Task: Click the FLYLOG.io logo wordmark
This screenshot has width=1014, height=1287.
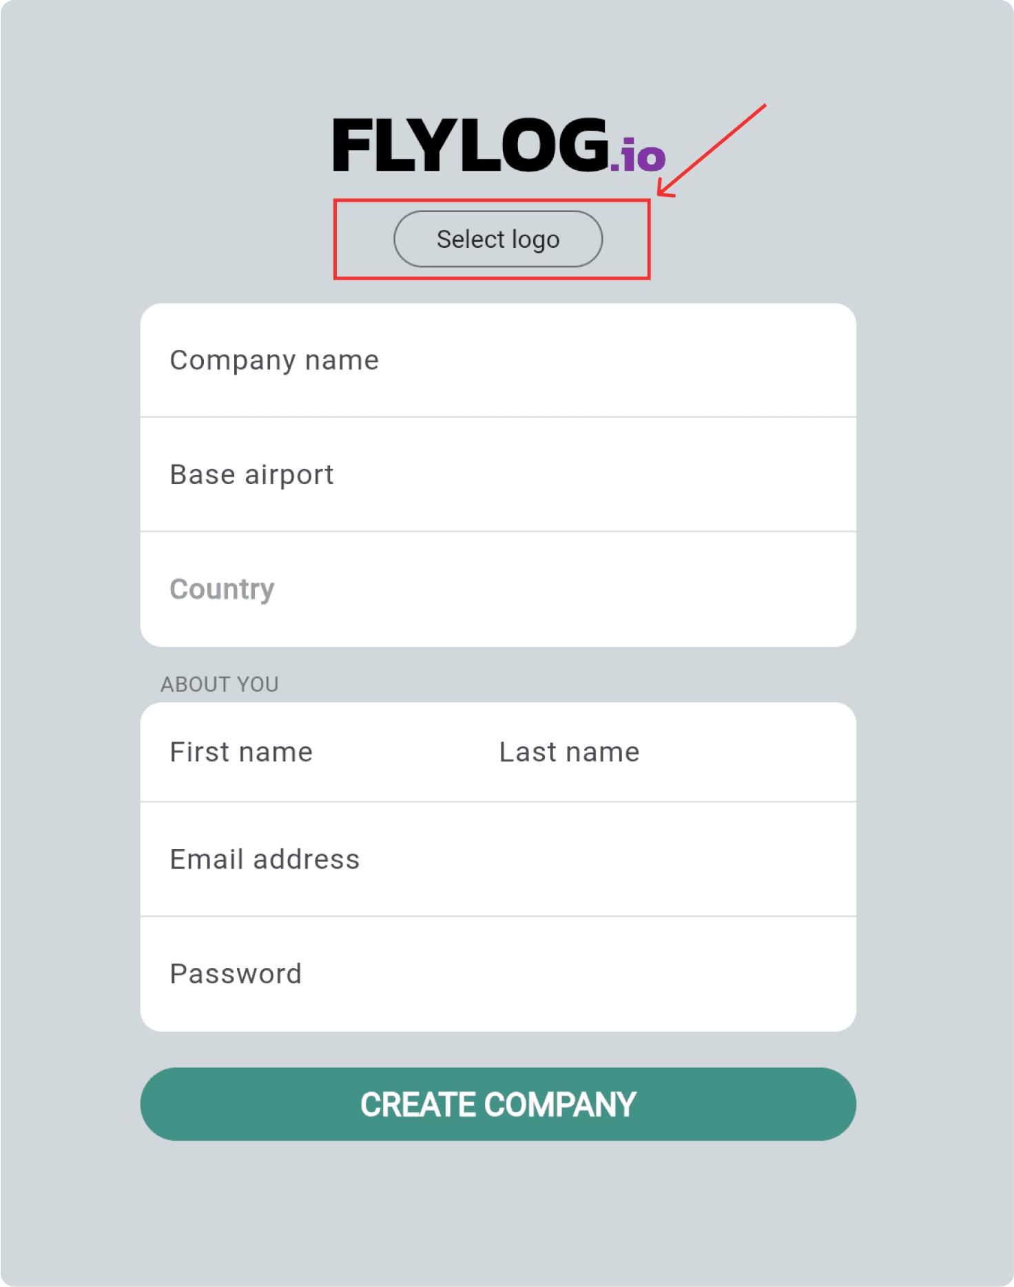Action: 499,145
